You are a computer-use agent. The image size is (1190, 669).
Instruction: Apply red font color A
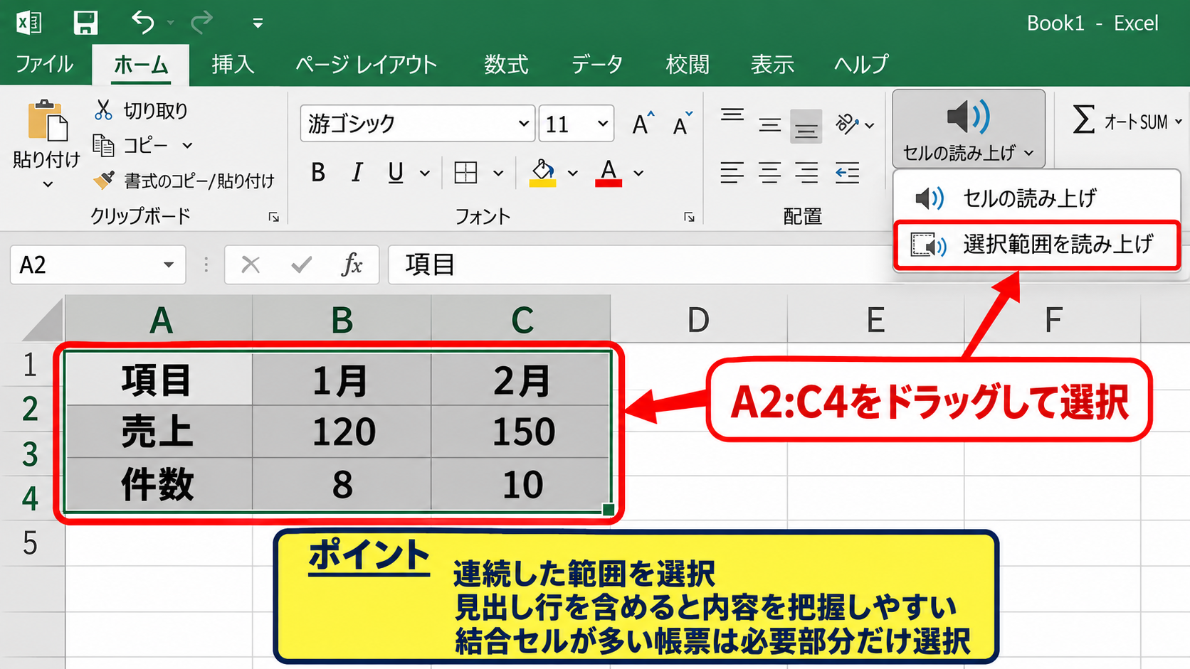(608, 173)
